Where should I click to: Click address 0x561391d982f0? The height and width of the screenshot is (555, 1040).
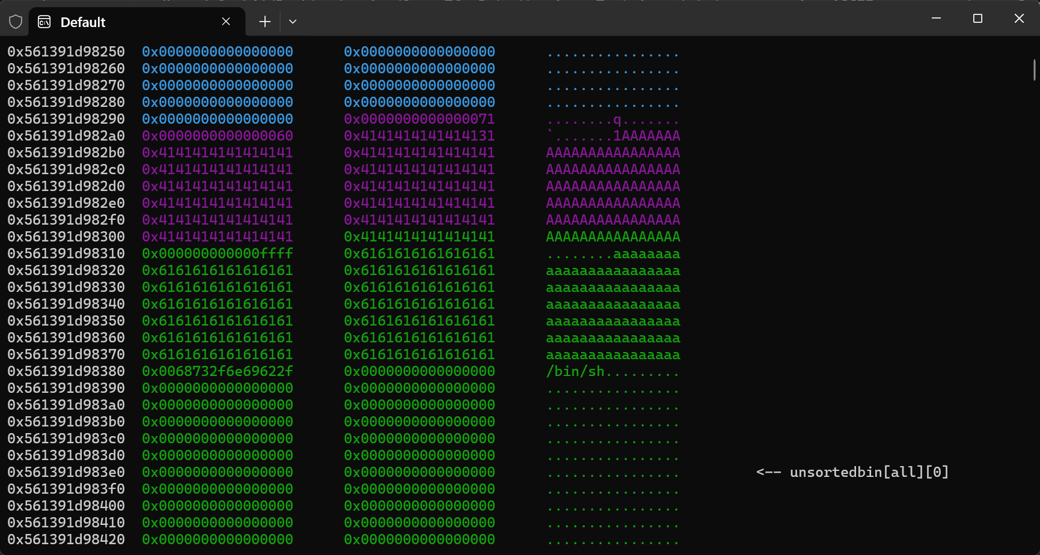tap(66, 220)
